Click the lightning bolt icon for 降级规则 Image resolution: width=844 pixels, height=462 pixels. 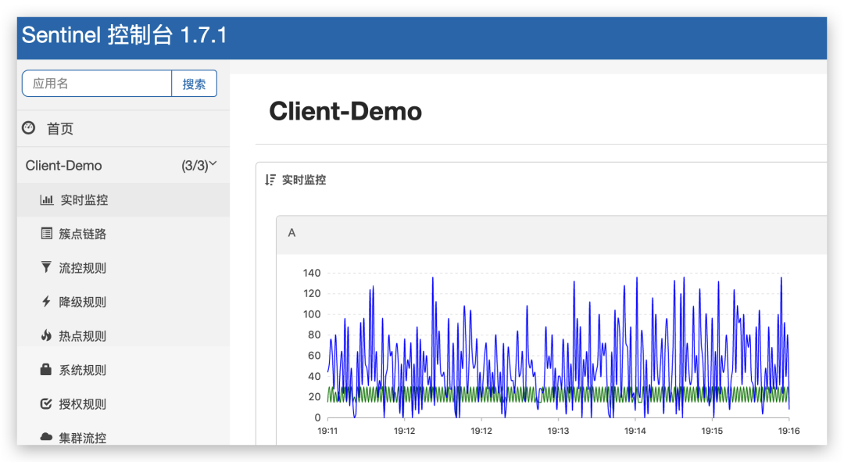click(46, 302)
